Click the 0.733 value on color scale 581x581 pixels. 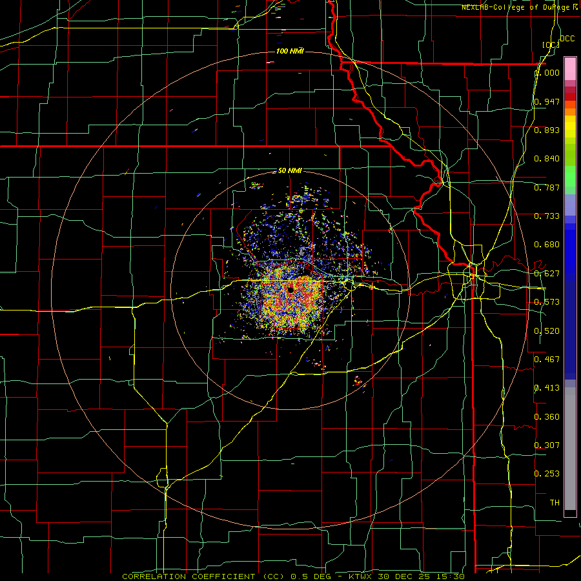point(547,216)
